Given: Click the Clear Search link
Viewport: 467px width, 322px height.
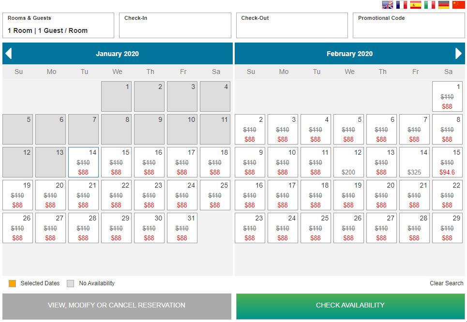Looking at the screenshot, I should click(446, 283).
